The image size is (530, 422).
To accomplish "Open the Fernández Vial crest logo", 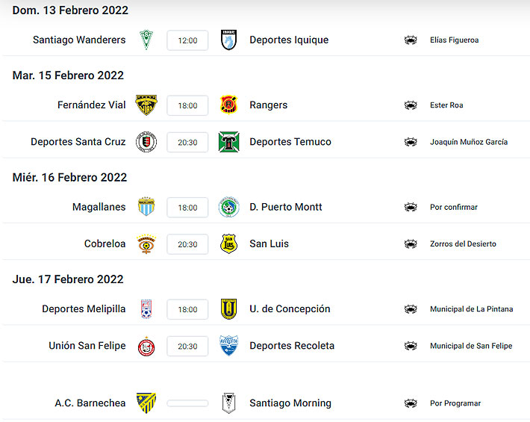I will pos(146,105).
